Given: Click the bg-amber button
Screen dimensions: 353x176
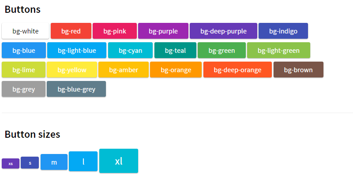Looking at the screenshot, I should 124,70.
